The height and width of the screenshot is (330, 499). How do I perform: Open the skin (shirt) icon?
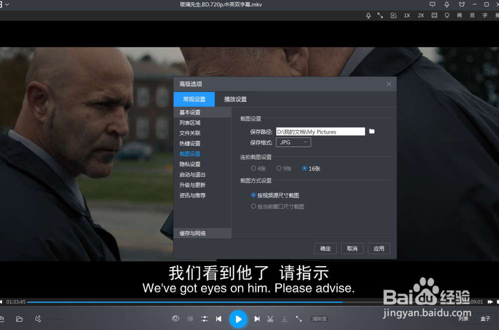coord(462,4)
